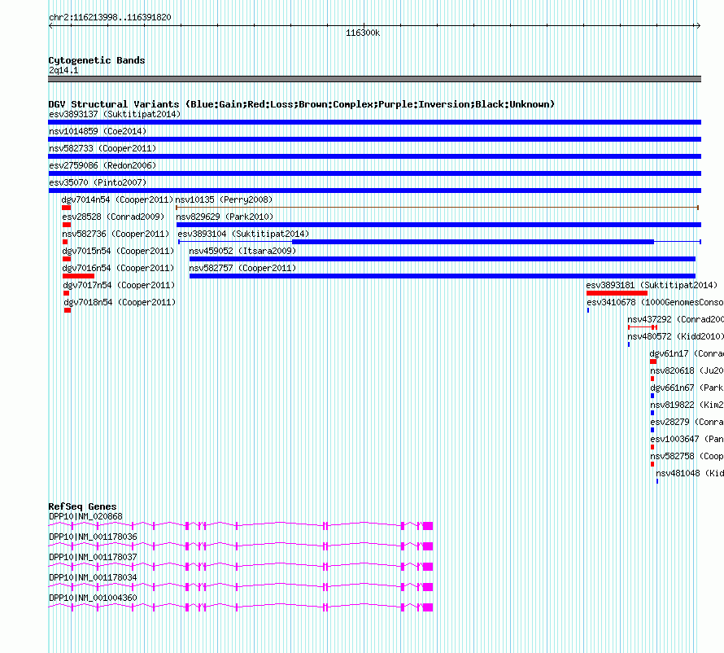Viewport: 724px width, 653px height.
Task: Open the dgv7015n54 (Cooper2011) label
Action: coord(118,251)
